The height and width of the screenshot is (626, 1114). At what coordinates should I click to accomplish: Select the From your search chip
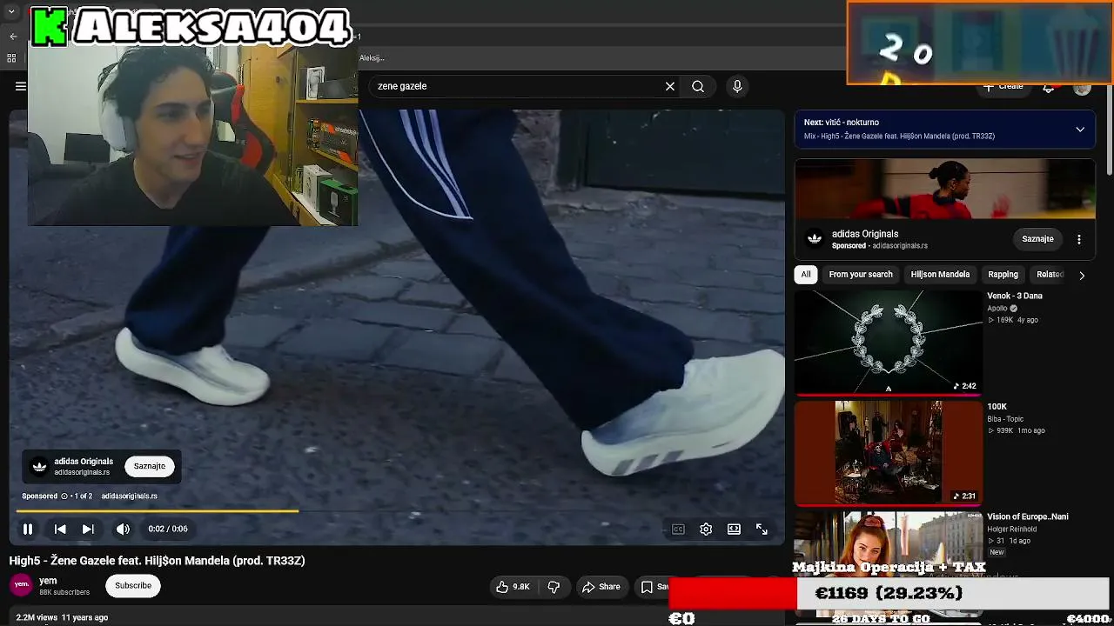[x=861, y=275]
